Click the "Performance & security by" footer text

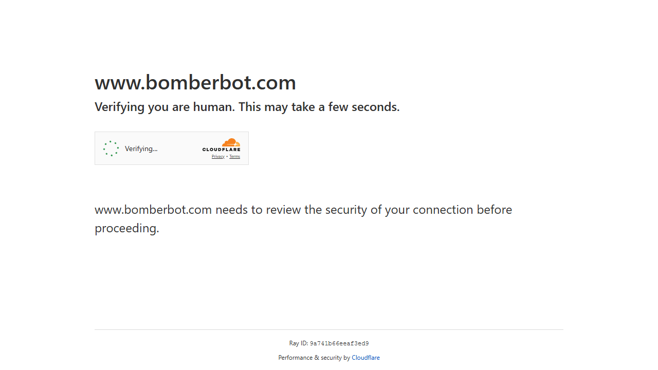tap(314, 358)
